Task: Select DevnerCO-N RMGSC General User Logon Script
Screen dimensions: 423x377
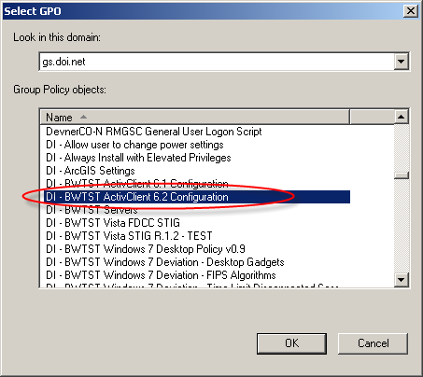Action: click(x=154, y=132)
